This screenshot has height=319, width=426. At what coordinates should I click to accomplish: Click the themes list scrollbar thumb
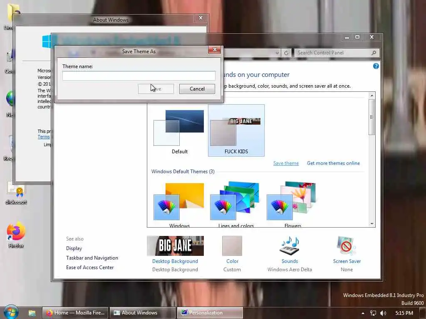(x=372, y=117)
